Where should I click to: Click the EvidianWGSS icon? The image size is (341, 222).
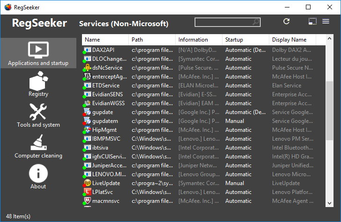pos(87,103)
